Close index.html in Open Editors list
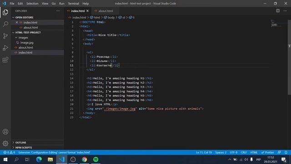The height and width of the screenshot is (164, 291). (17, 22)
